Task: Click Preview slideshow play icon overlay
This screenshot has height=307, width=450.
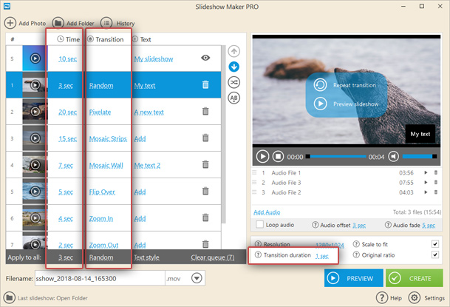Action: (x=320, y=104)
